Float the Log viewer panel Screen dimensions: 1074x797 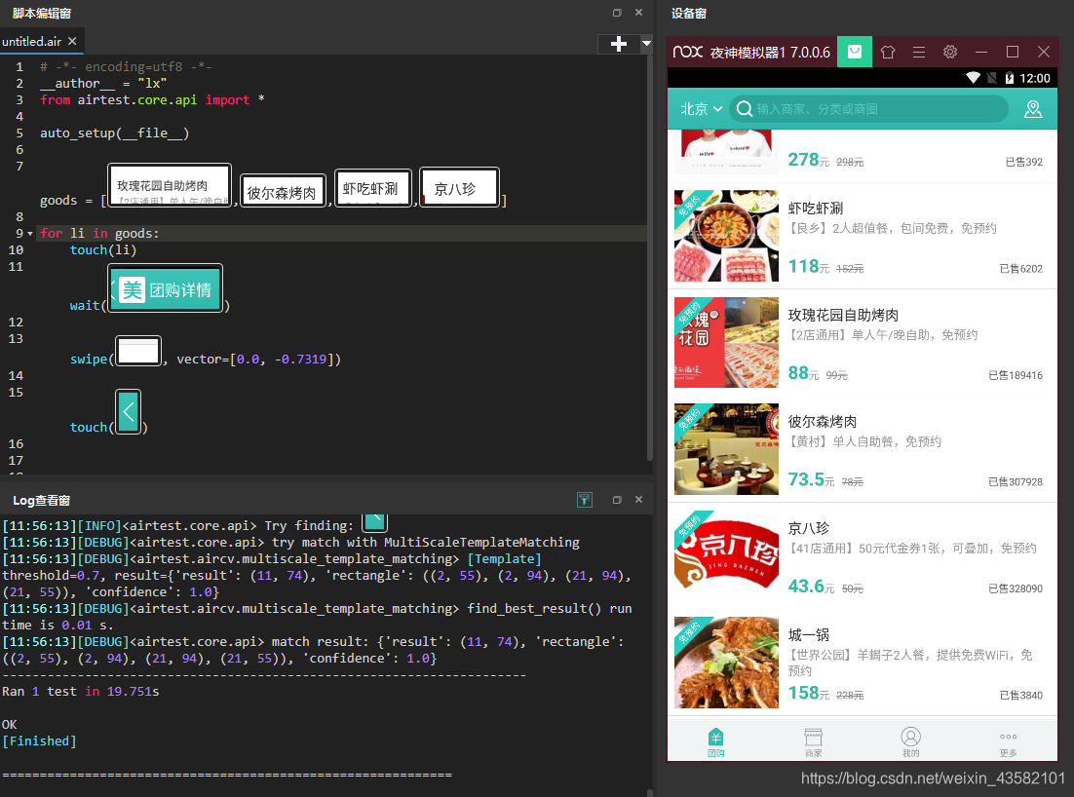pyautogui.click(x=617, y=500)
